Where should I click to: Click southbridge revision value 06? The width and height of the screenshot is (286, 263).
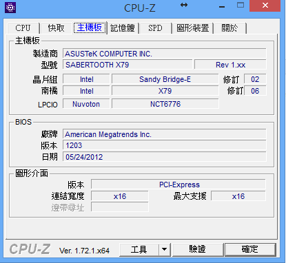255,91
